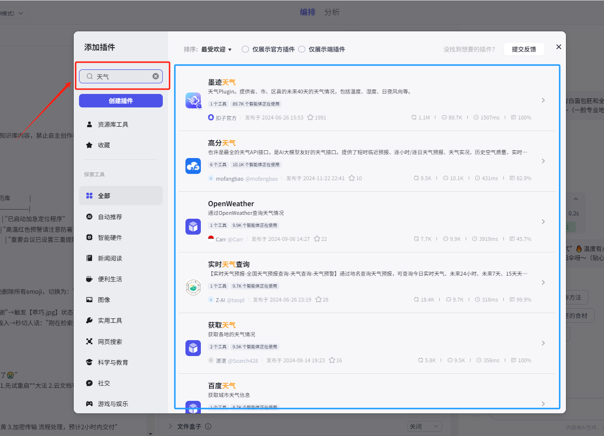Click the 智能硬件 chip icon in sidebar
Screen dimensions: 604x436
[89, 238]
